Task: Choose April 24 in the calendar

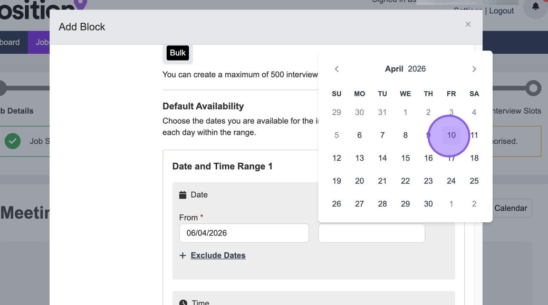Action: pyautogui.click(x=451, y=181)
